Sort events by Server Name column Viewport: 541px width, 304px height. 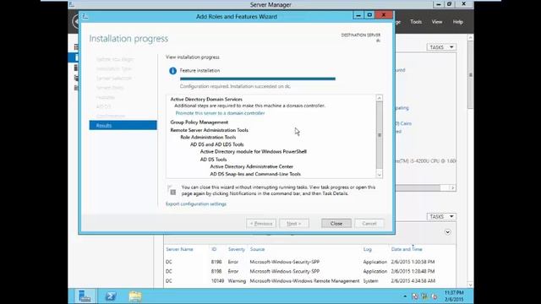click(179, 249)
